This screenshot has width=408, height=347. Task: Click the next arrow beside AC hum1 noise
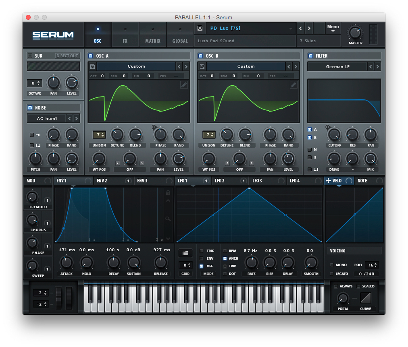pos(76,118)
